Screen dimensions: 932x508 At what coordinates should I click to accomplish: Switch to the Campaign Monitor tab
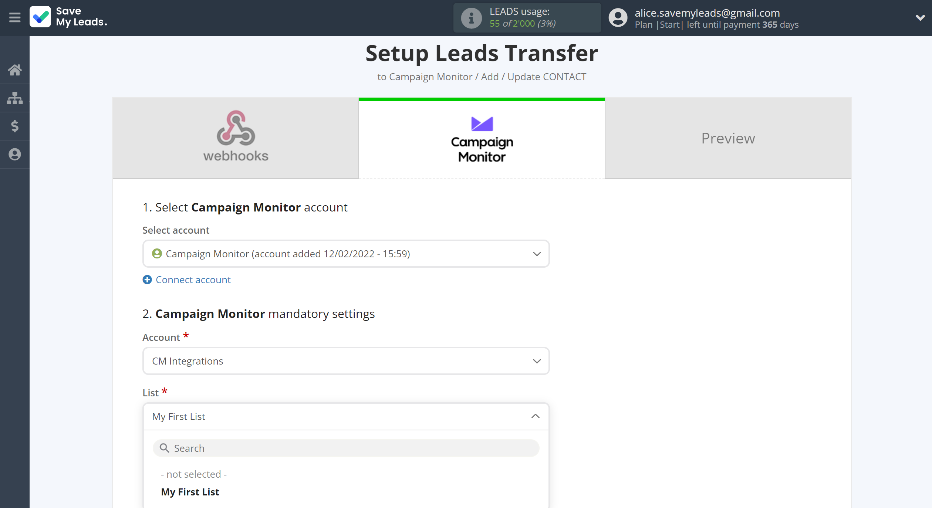[482, 138]
